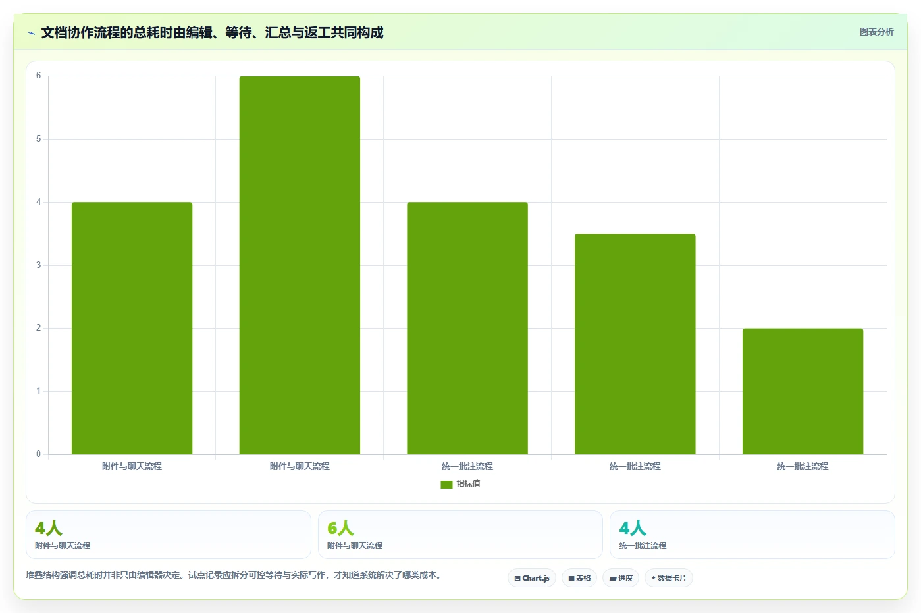Image resolution: width=921 pixels, height=613 pixels.
Task: Click the 附件与聊天流程 bar with value 4
Action: pyautogui.click(x=132, y=328)
